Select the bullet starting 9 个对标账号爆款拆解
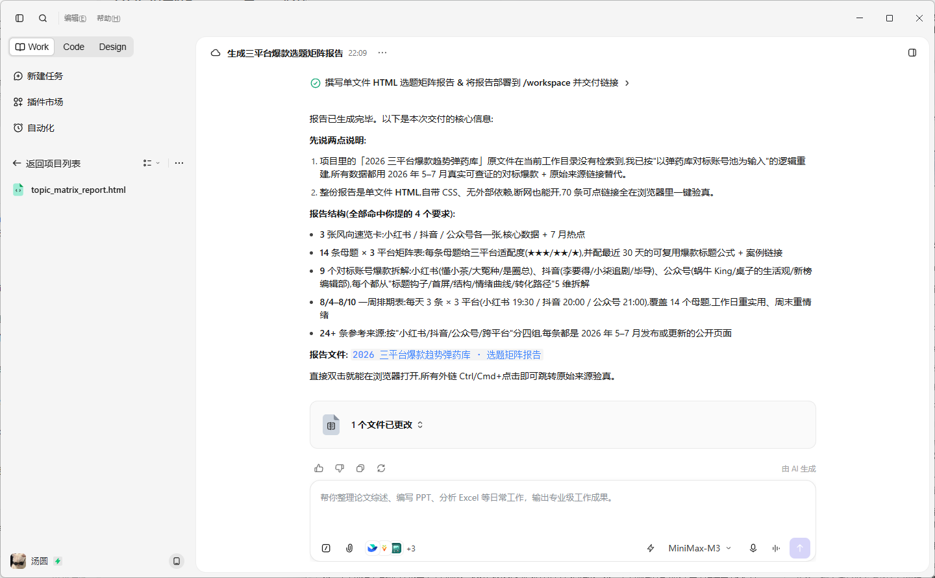 point(566,277)
